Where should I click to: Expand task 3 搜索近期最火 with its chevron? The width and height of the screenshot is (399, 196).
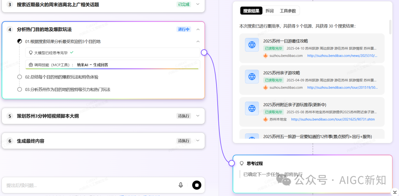point(198,4)
